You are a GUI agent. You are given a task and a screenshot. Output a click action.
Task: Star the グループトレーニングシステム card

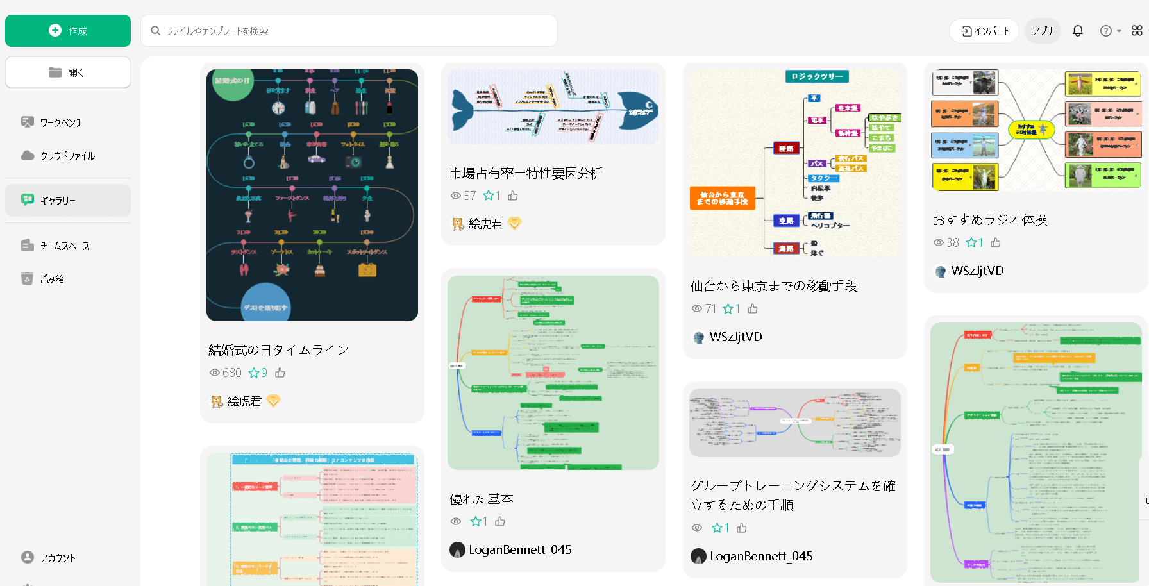click(x=717, y=528)
